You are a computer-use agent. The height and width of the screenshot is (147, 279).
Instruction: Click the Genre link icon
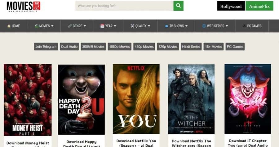[x=70, y=26]
